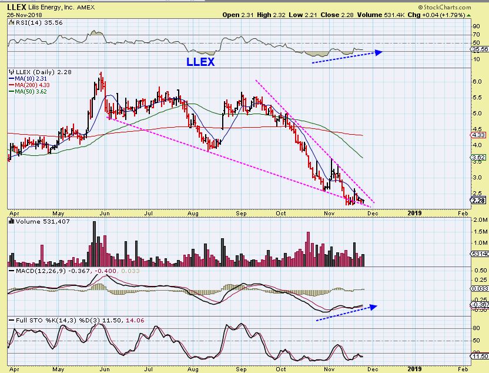Screen dimensions: 489x373
Task: Click the Low 2.21 value in header
Action: [x=303, y=15]
